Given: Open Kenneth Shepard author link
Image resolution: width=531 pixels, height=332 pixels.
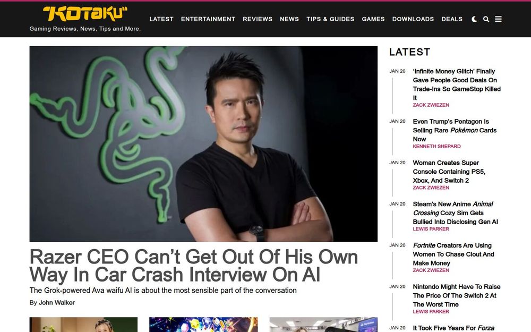Looking at the screenshot, I should (x=436, y=147).
